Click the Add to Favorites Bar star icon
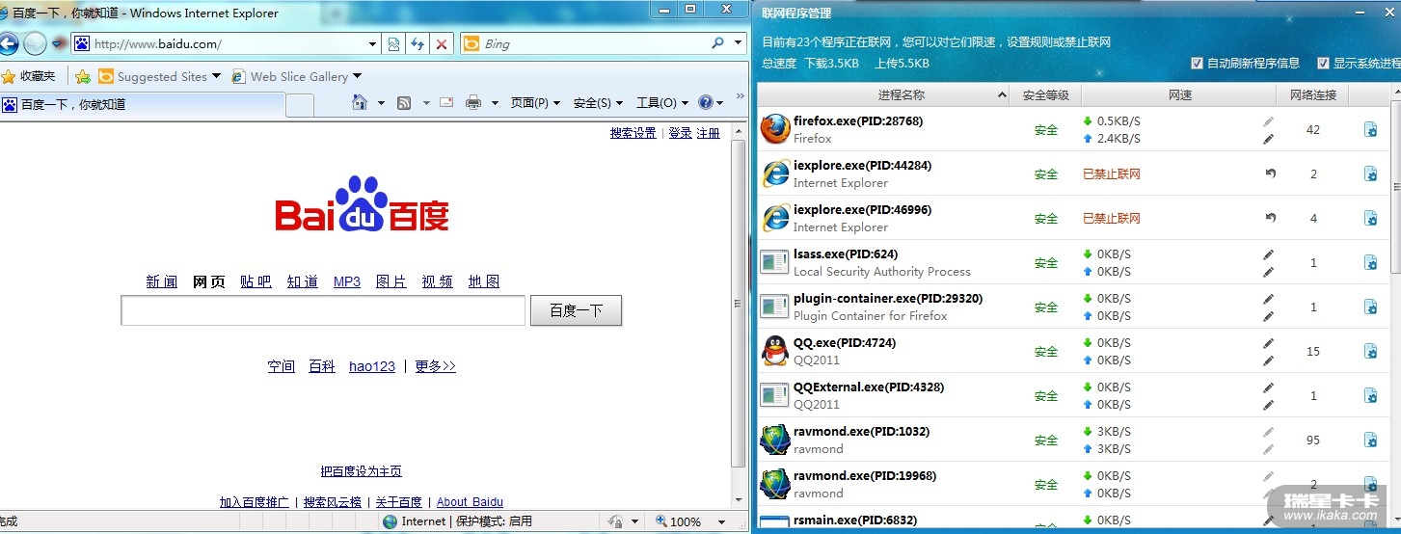 coord(83,76)
